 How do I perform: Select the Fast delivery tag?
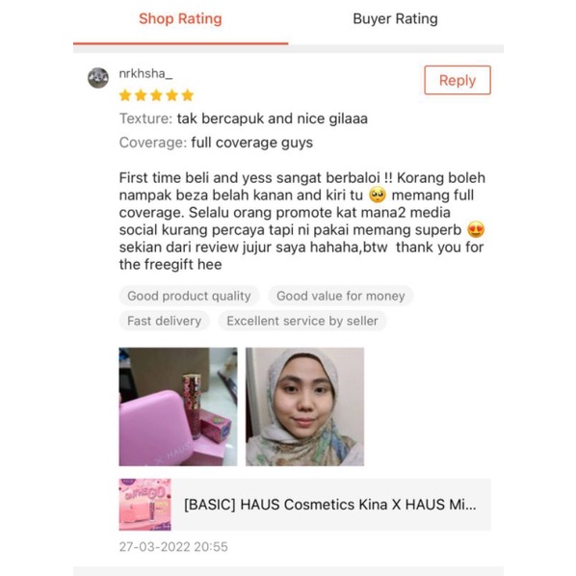(164, 321)
